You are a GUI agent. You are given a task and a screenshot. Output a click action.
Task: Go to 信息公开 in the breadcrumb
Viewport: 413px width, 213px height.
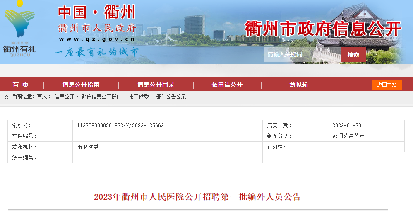(x=64, y=97)
